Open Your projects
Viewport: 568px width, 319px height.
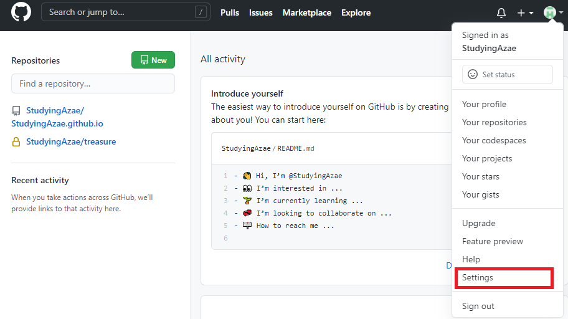[487, 158]
